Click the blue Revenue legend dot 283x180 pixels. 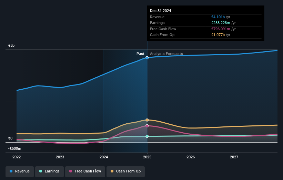click(x=11, y=171)
